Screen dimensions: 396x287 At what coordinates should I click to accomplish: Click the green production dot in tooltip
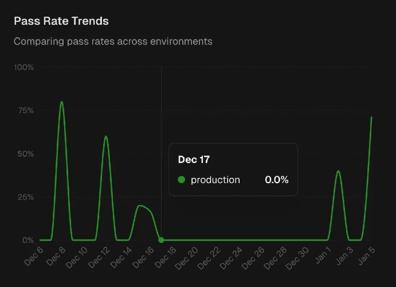[x=182, y=180]
